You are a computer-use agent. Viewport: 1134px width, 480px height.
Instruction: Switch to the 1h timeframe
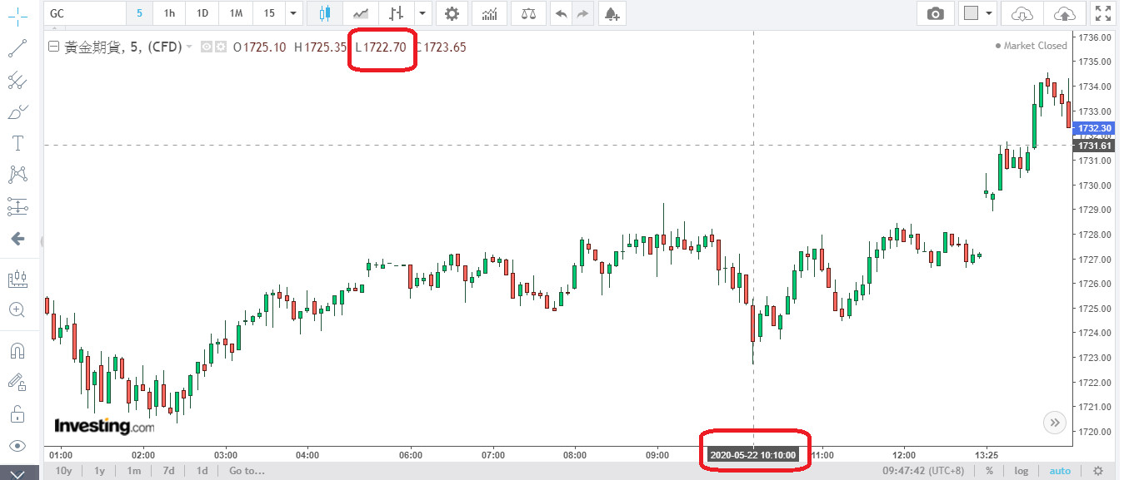(169, 13)
